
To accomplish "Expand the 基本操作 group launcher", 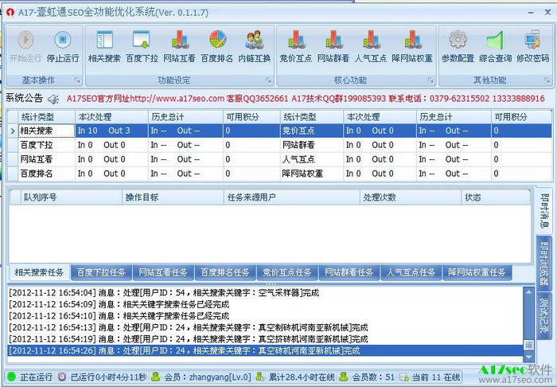I will point(77,80).
